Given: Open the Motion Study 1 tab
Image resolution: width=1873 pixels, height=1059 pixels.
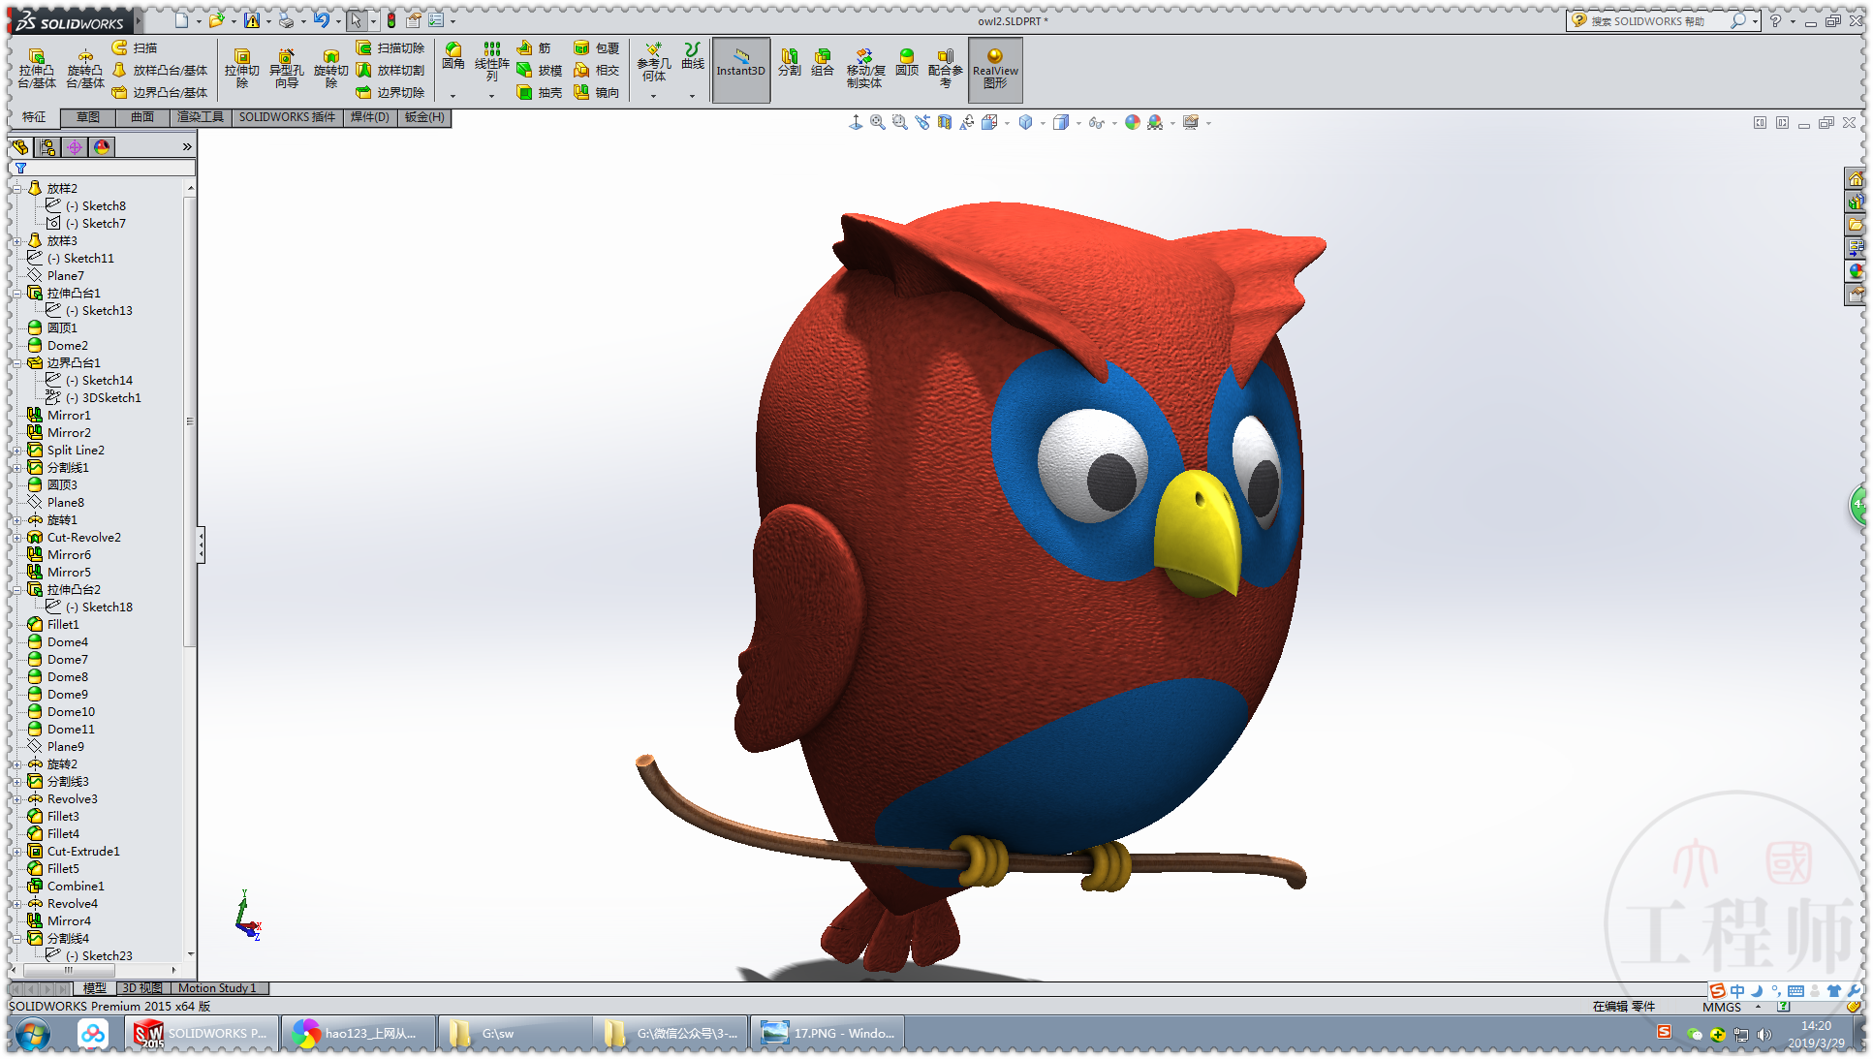Looking at the screenshot, I should (x=217, y=988).
